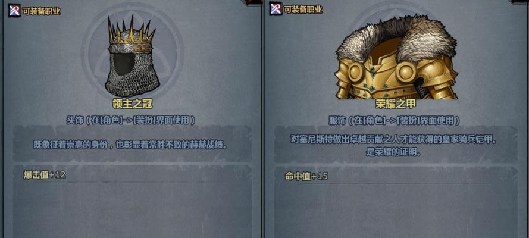
Task: Select the 荣耀之甲 golden fur-collared armor image
Action: pyautogui.click(x=396, y=57)
